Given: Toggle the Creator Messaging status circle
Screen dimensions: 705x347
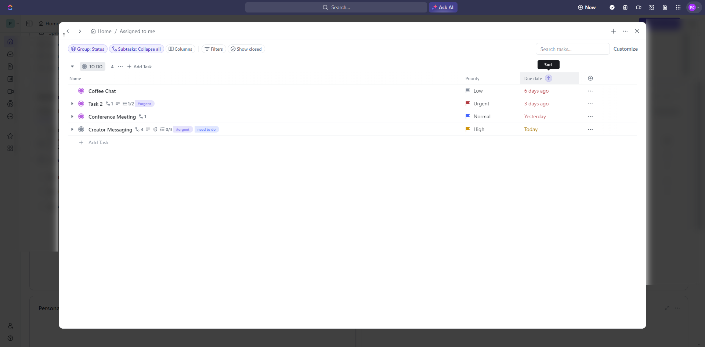Looking at the screenshot, I should tap(81, 129).
